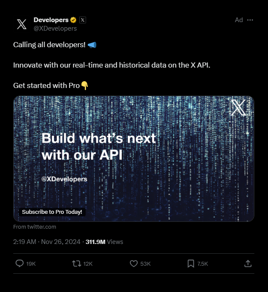Click the @XDevelopers handle
Viewport: 268px width, 292px height.
click(x=55, y=28)
